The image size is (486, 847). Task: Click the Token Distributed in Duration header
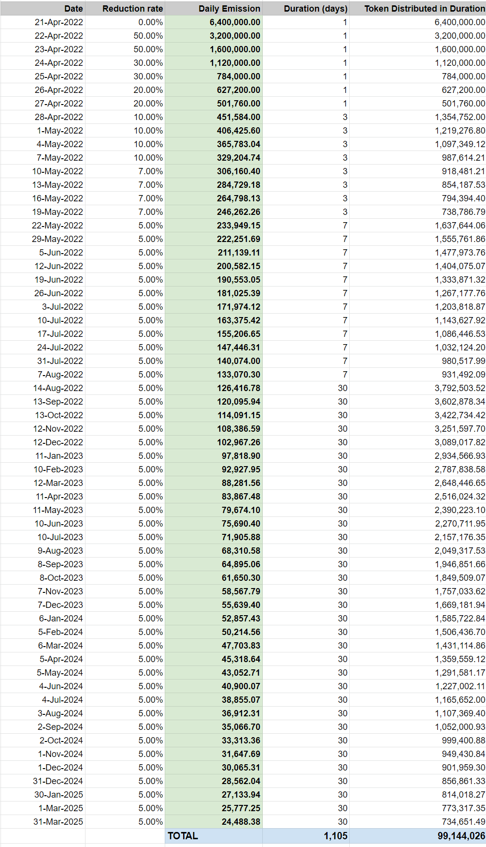tap(418, 9)
